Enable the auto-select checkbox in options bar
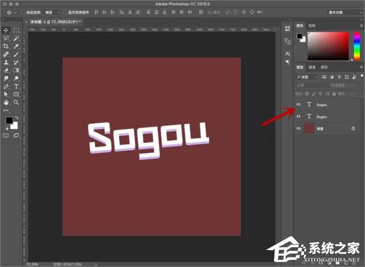Image resolution: width=365 pixels, height=267 pixels. [x=23, y=12]
